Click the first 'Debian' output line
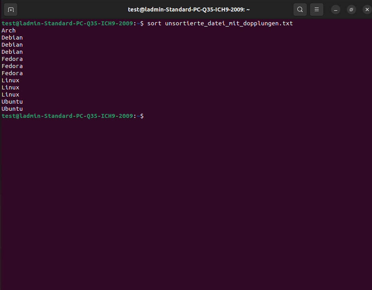Screen dimensions: 372x290 pyautogui.click(x=12, y=38)
